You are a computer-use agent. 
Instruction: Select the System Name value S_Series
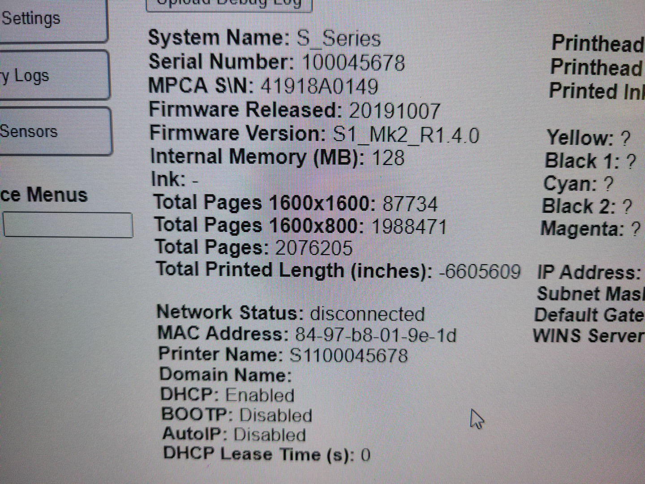pos(339,38)
